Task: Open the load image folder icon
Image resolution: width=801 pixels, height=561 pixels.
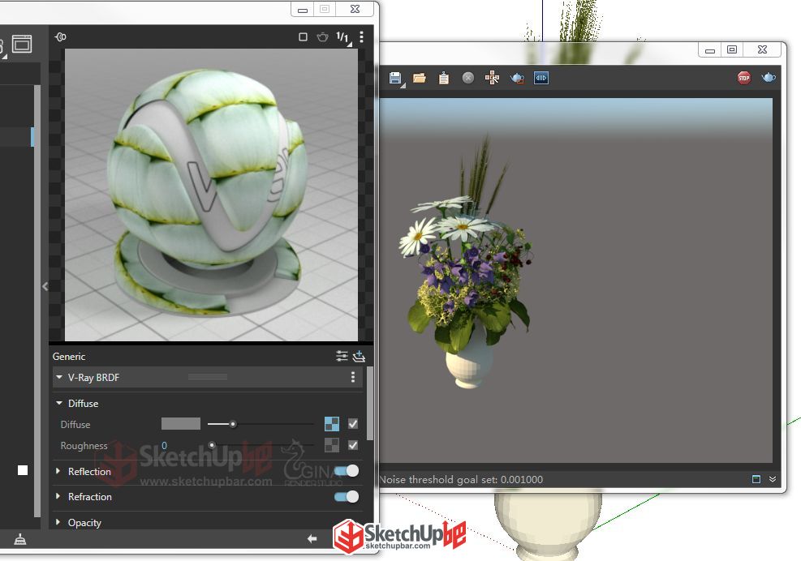Action: pyautogui.click(x=420, y=78)
